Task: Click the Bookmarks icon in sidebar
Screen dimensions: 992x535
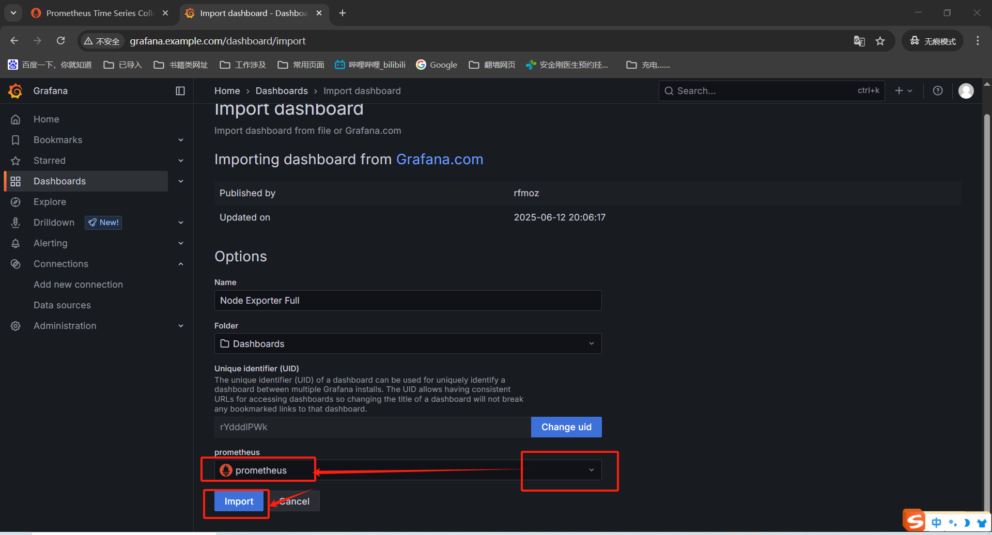Action: coord(16,140)
